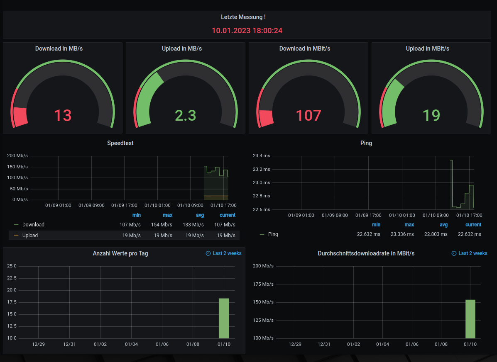Click the green bar in Durchschnittsdownloadrate chart
Screen dimensions: 497x362
coord(470,319)
